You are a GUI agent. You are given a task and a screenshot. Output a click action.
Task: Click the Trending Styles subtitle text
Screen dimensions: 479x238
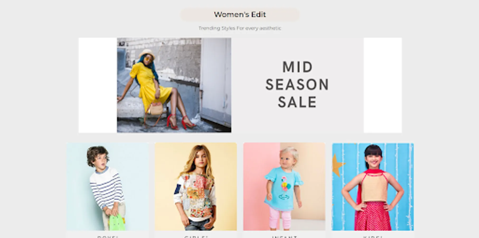pyautogui.click(x=240, y=28)
